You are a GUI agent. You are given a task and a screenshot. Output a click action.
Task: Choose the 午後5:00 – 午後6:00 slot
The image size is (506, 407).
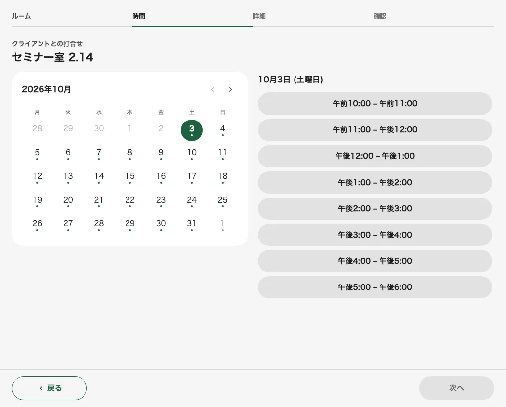click(375, 287)
